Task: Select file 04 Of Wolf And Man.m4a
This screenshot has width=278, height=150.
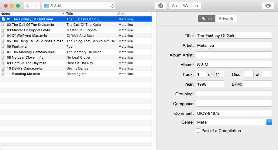Action: coord(27,36)
